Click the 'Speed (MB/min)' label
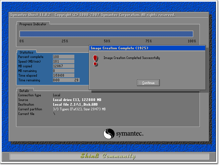 (29, 61)
